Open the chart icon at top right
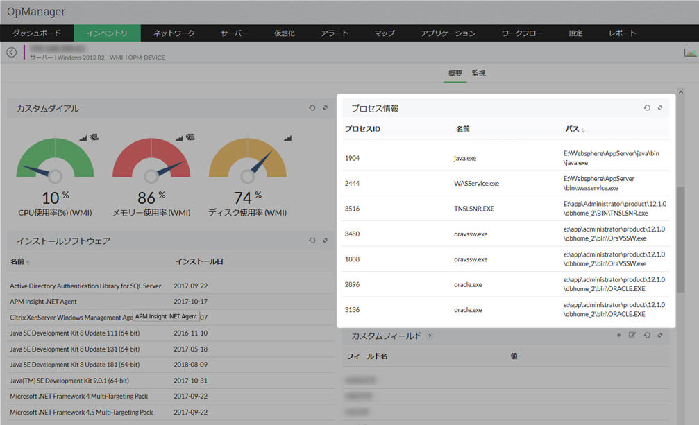Viewport: 699px width, 425px height. (x=690, y=53)
